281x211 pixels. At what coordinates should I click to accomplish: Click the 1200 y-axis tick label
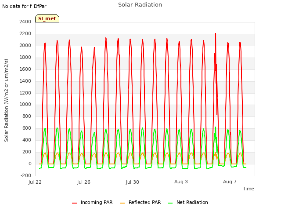[25, 93]
